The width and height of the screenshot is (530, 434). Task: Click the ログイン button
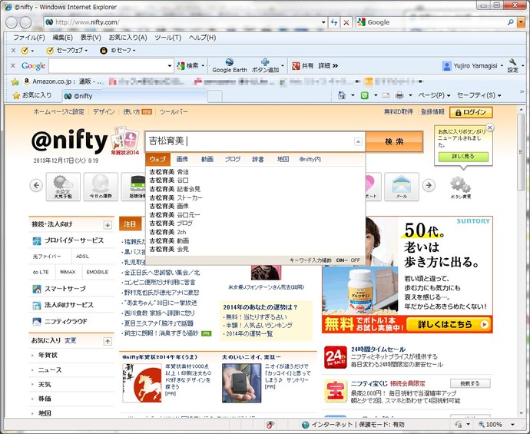(x=471, y=112)
